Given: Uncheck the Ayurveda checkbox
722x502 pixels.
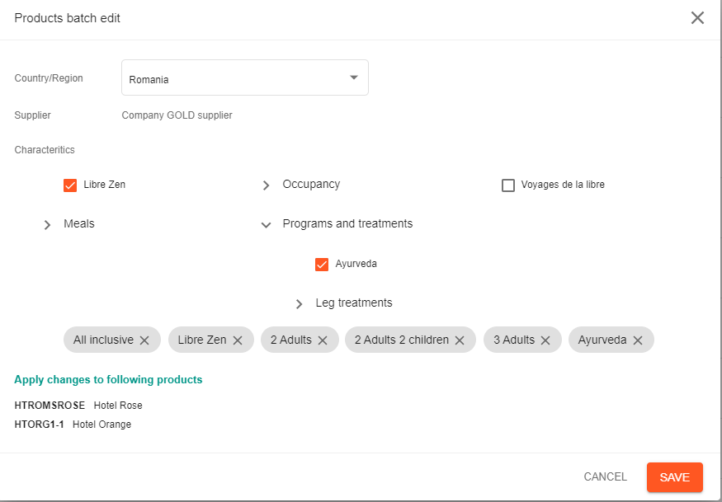Looking at the screenshot, I should coord(322,264).
